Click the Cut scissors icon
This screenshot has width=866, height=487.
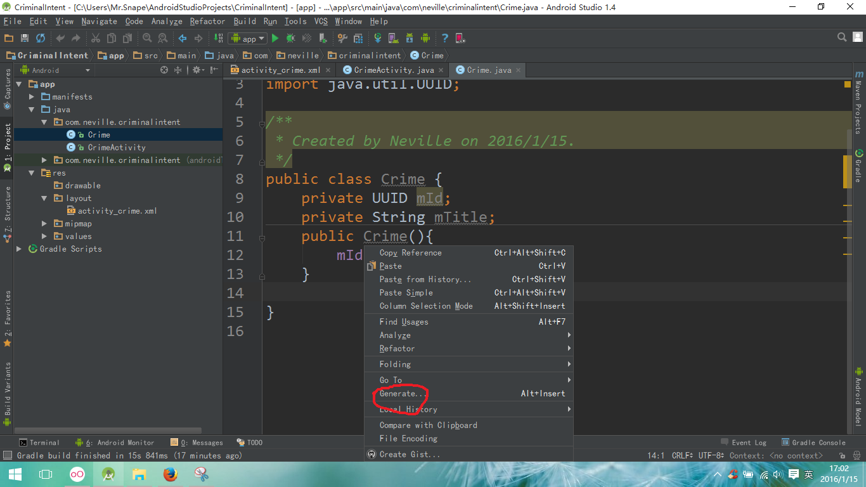click(x=96, y=39)
